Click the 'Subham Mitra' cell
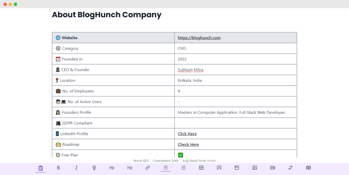Image resolution: width=349 pixels, height=175 pixels. [x=236, y=70]
